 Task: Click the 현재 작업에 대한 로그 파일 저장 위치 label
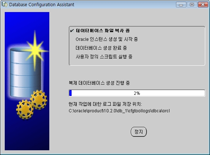[105, 104]
